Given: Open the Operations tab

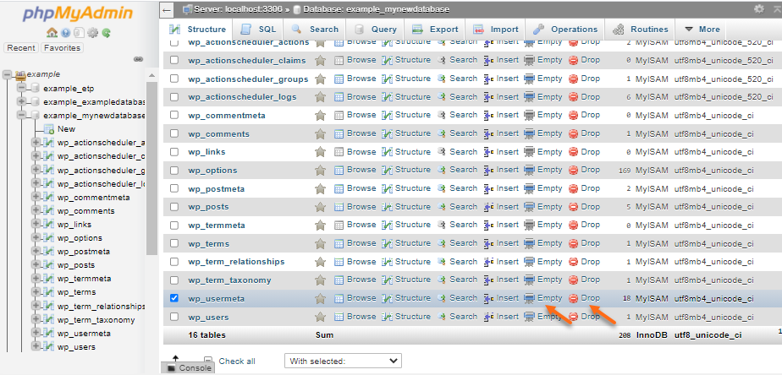Looking at the screenshot, I should point(565,30).
